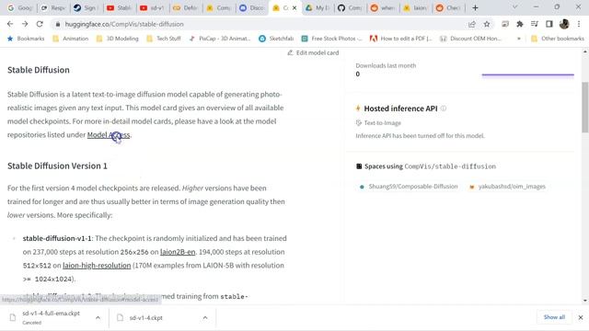Screen dimensions: 589x331
Task: Click the Hosted inference API info icon
Action: pyautogui.click(x=444, y=108)
